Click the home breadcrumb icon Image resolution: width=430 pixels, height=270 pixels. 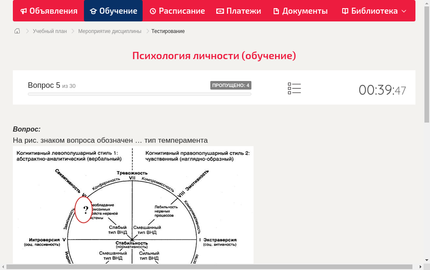17,31
